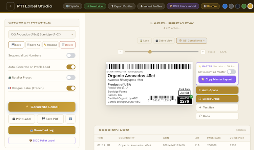Screen dimensions: 254x150
Task: Select the Organic Avocados 48ct title text
Action: (x=131, y=76)
